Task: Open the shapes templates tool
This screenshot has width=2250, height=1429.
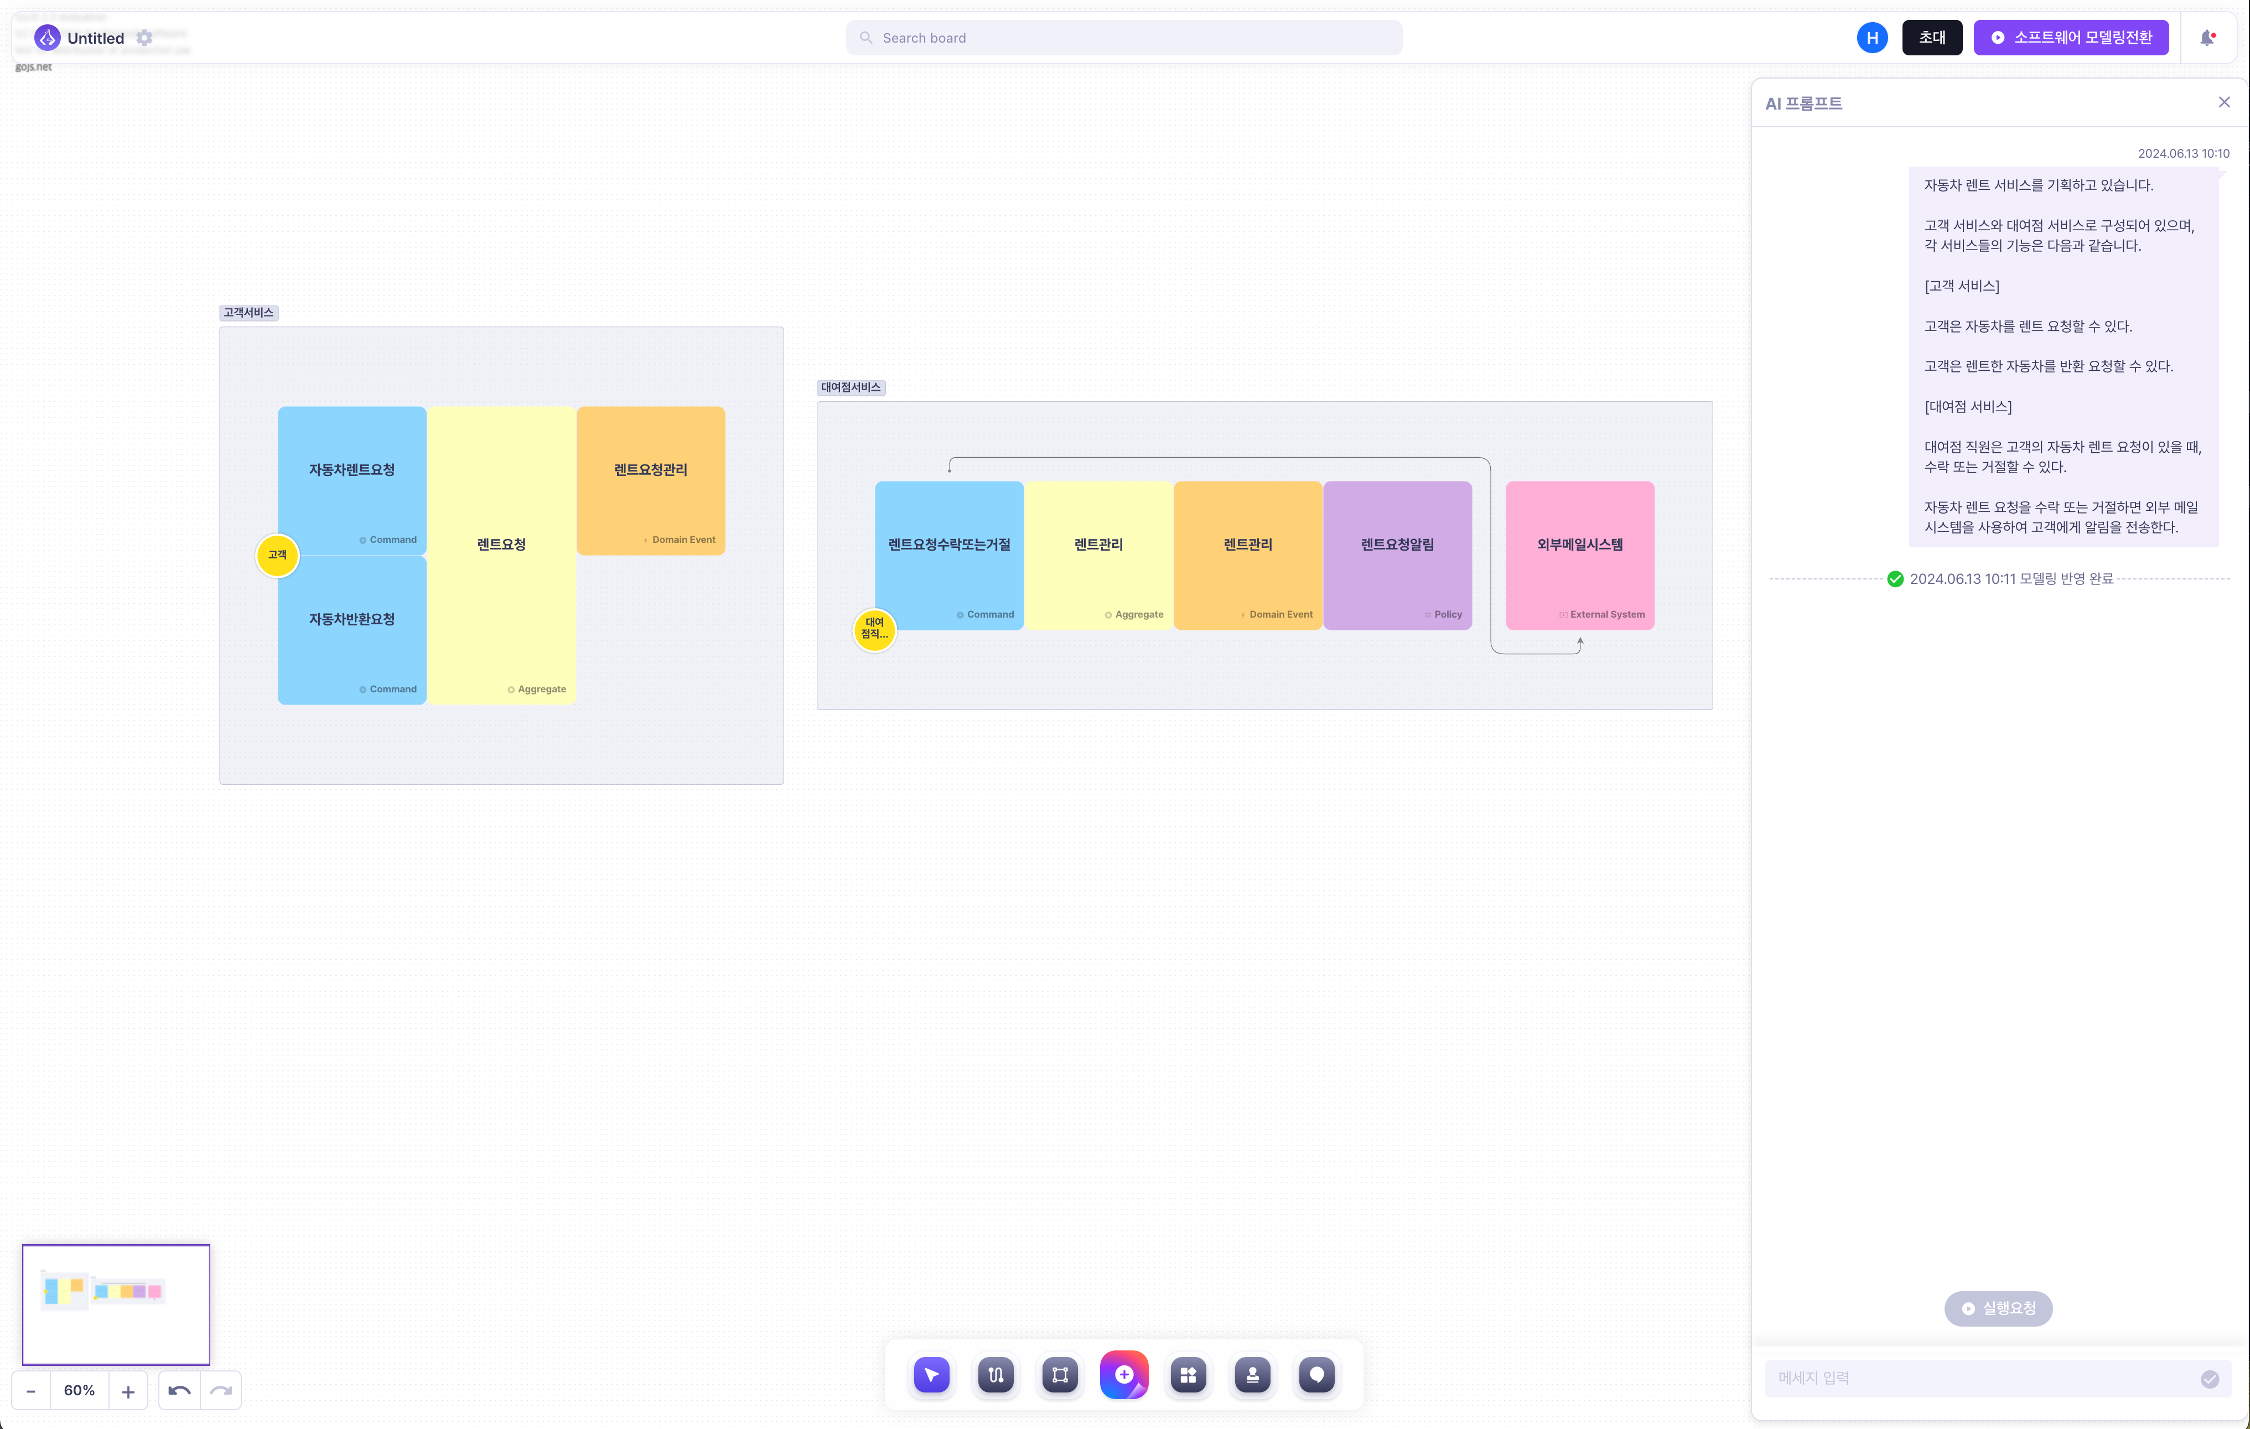Action: pyautogui.click(x=1189, y=1375)
